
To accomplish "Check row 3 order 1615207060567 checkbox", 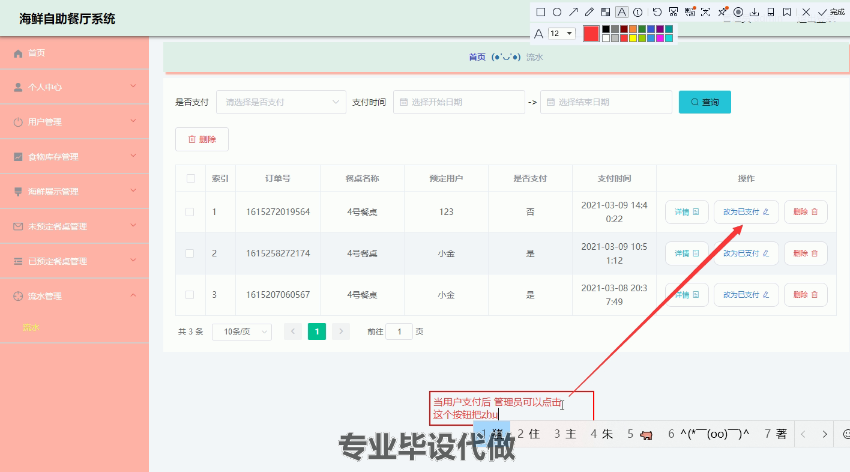I will point(190,295).
